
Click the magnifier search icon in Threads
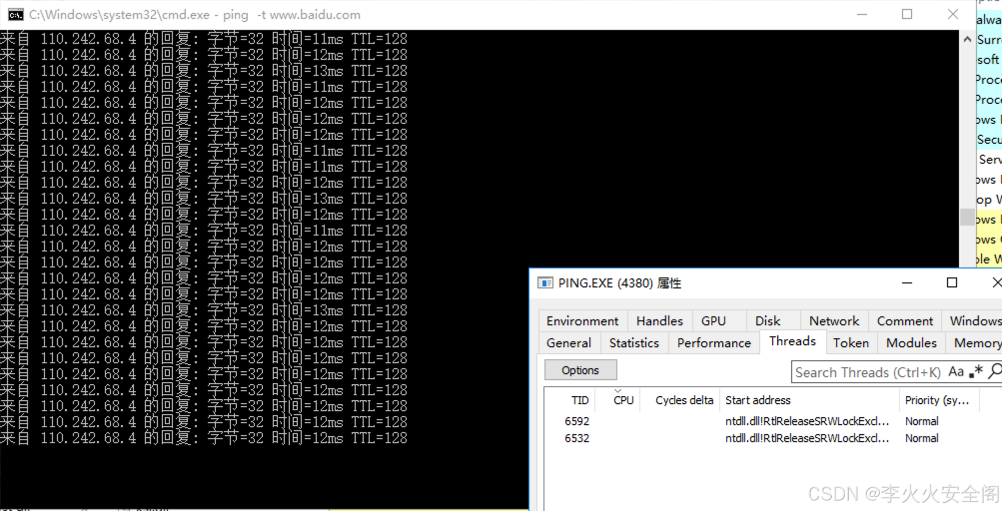[x=995, y=371]
